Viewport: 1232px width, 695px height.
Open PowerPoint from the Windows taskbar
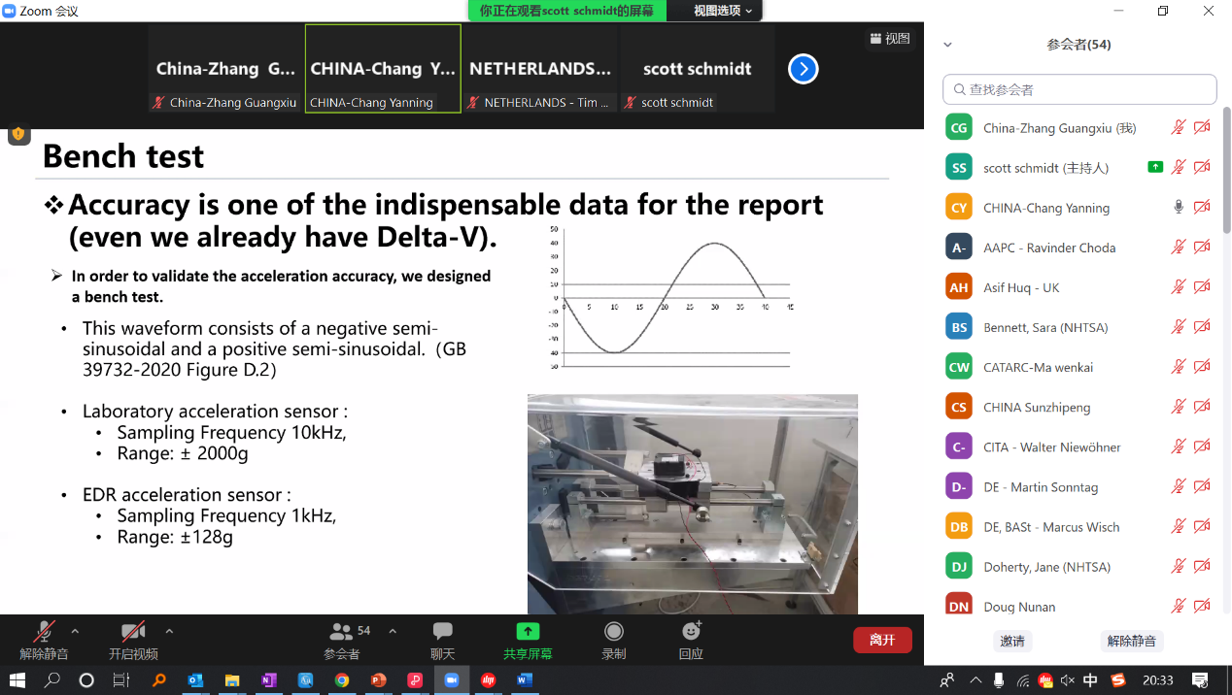tap(379, 680)
